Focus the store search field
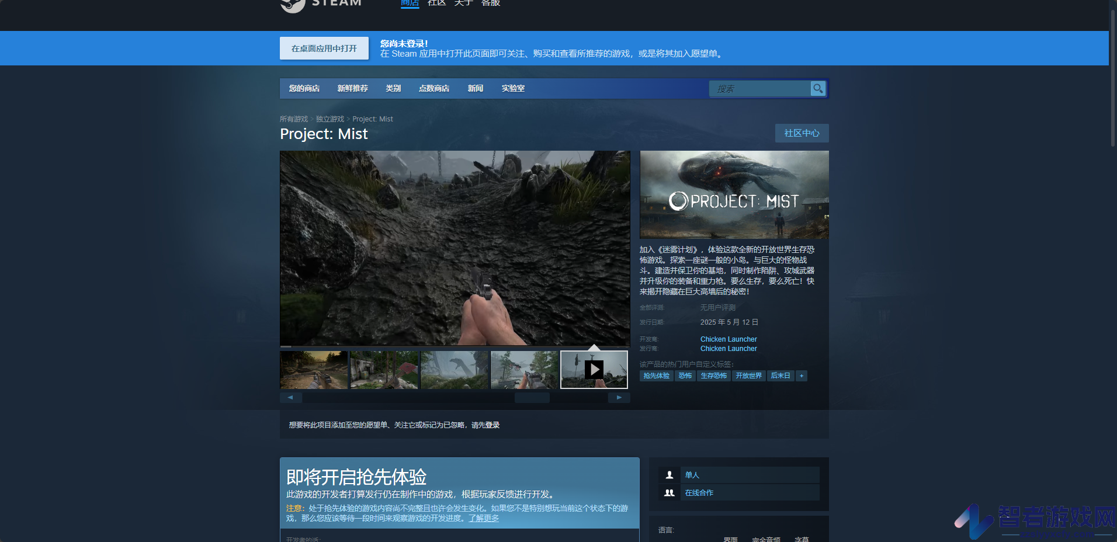The image size is (1117, 542). pyautogui.click(x=760, y=89)
